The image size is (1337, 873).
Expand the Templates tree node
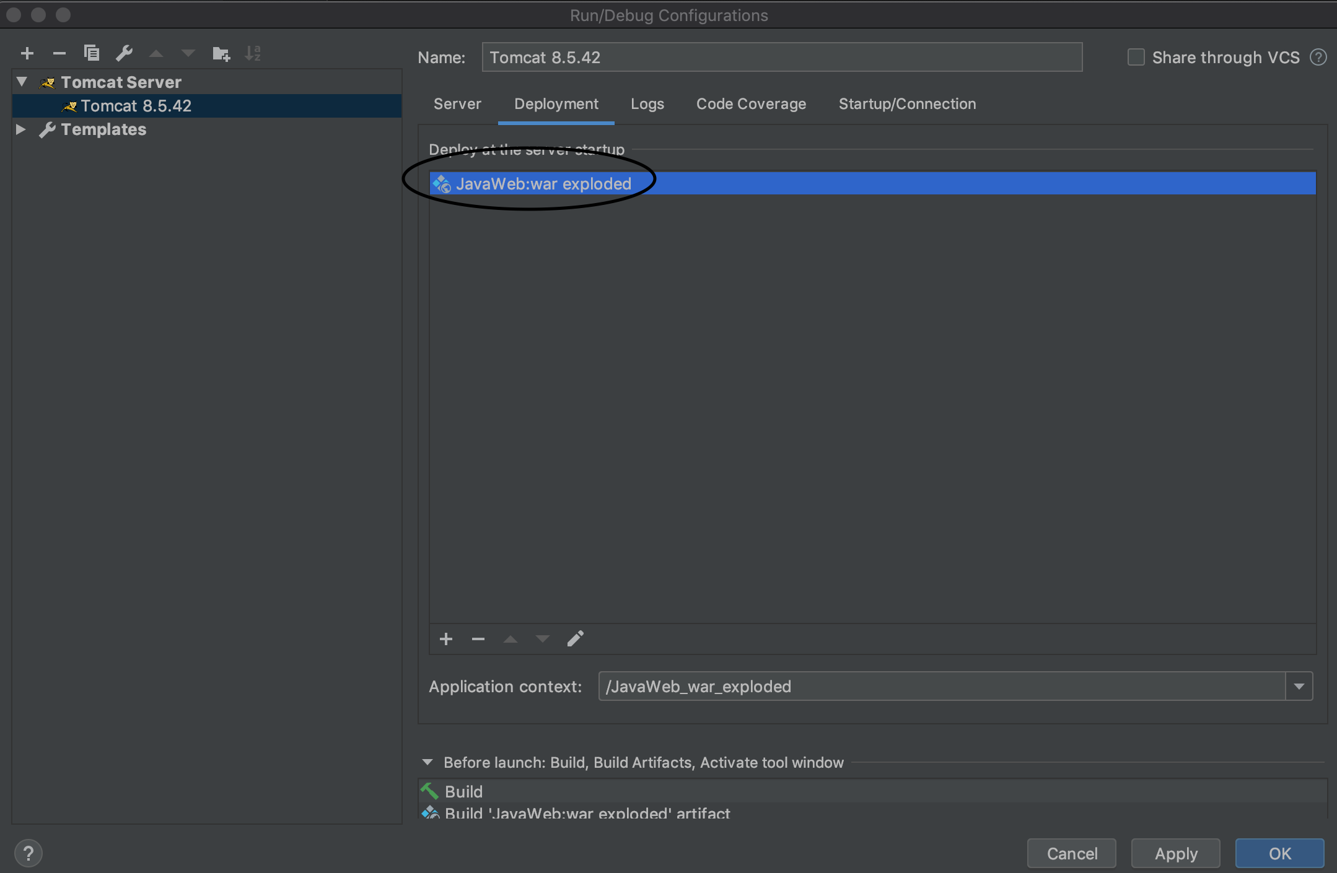(x=20, y=129)
